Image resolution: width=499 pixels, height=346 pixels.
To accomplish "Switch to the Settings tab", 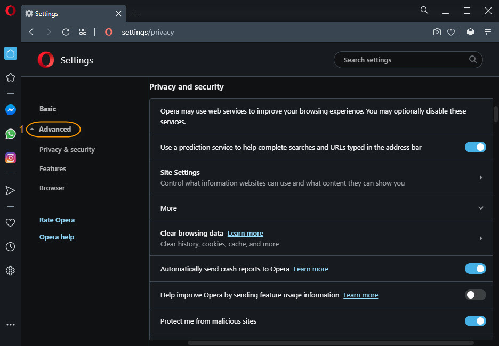I will coord(74,14).
